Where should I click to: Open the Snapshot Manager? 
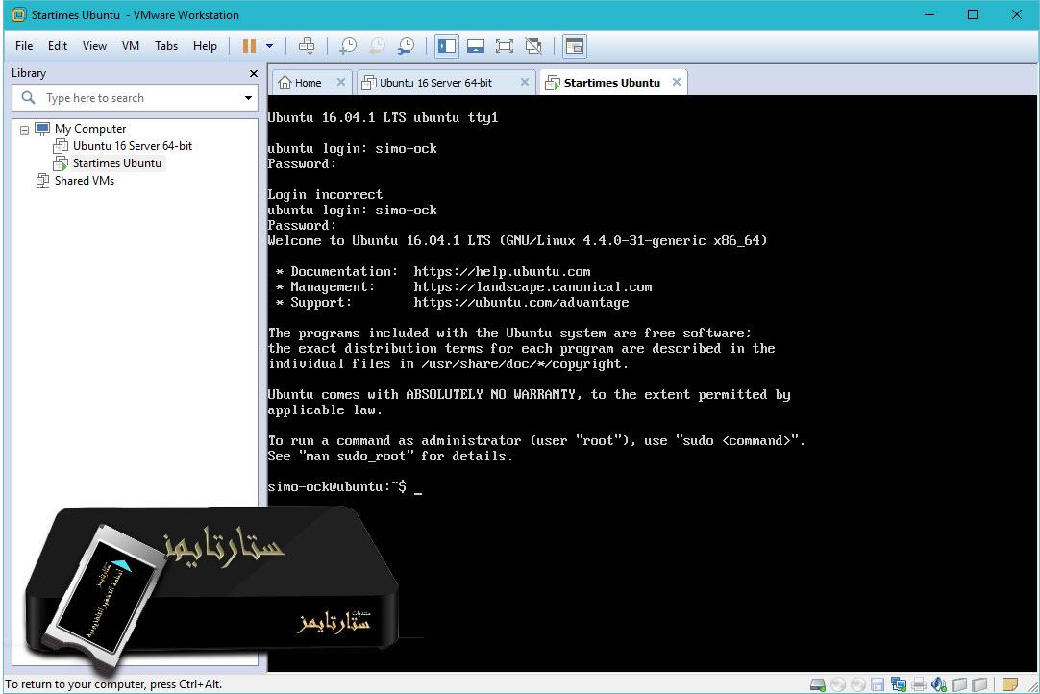coord(406,45)
